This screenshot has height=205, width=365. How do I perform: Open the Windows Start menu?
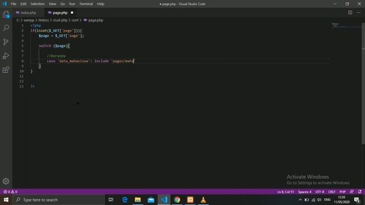coord(6,200)
